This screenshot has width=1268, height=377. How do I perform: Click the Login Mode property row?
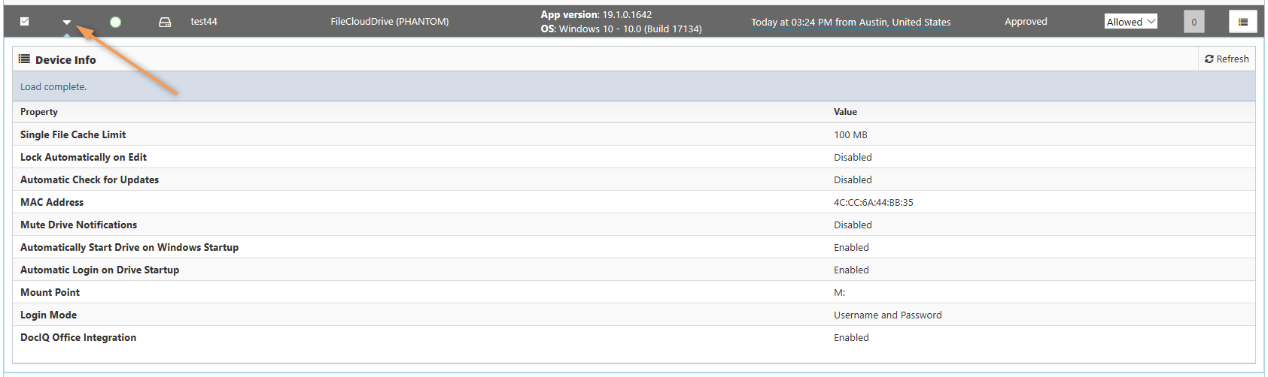tap(48, 315)
